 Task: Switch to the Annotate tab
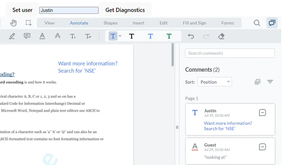click(x=79, y=23)
